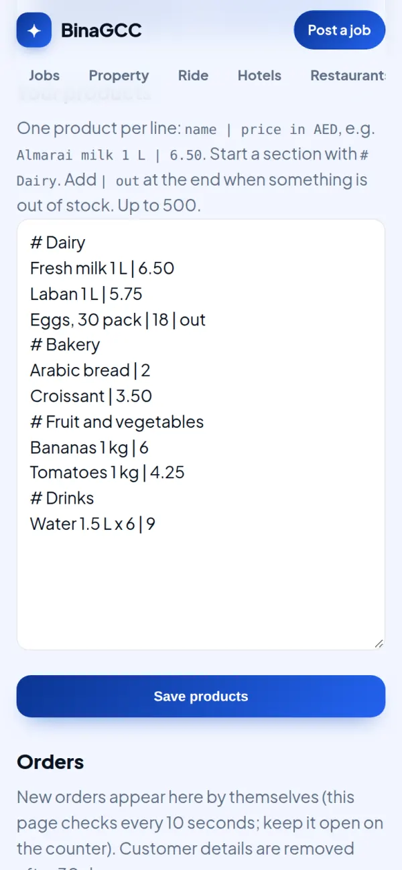Click the 'Fresh milk 1 L | 6.50' line
Screen dimensions: 402x870
(x=102, y=268)
